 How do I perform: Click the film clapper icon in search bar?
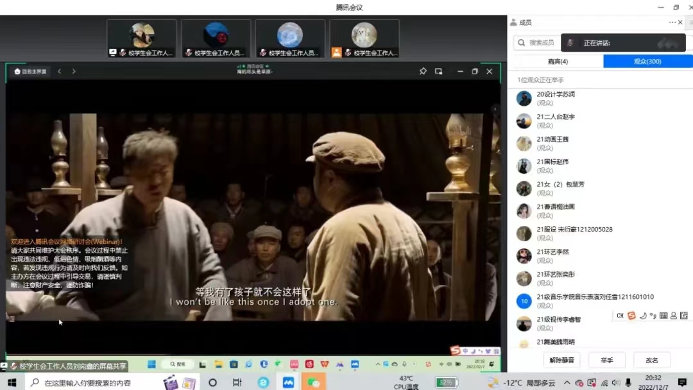point(171,382)
